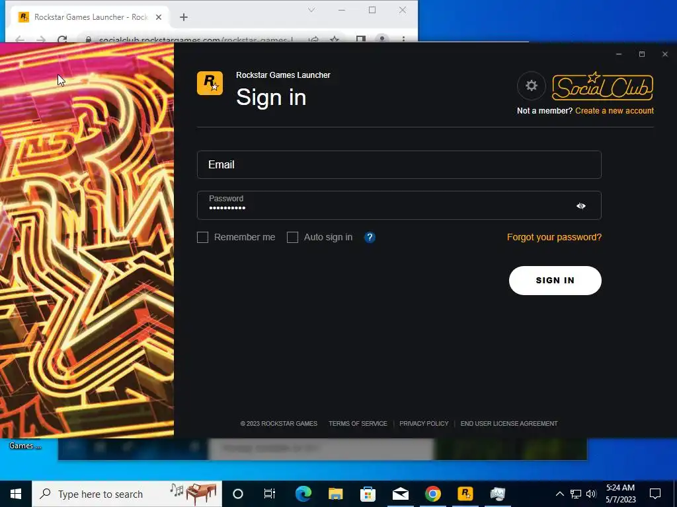This screenshot has width=677, height=507.
Task: Tick the Auto sign in checkbox
Action: click(x=292, y=237)
